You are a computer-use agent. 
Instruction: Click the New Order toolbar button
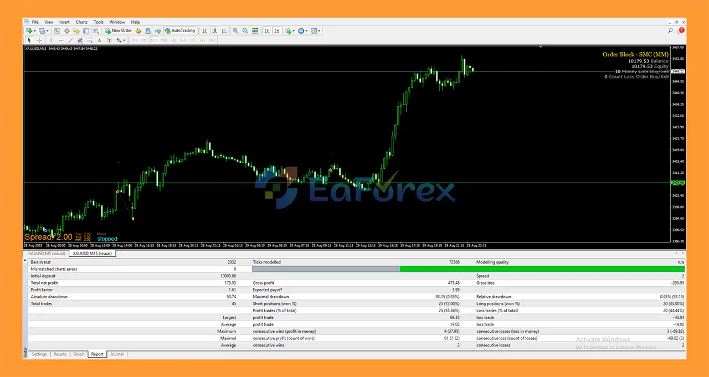pos(119,31)
